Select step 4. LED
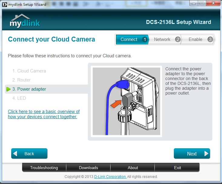 (19, 98)
